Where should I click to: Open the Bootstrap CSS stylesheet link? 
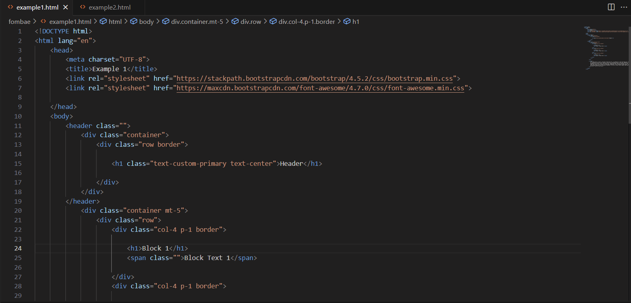point(315,78)
